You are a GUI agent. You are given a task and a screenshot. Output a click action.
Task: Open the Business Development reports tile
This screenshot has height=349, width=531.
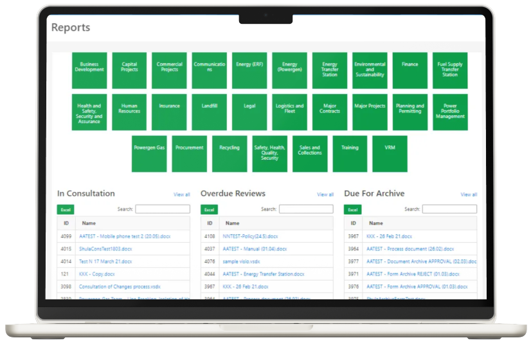point(89,70)
